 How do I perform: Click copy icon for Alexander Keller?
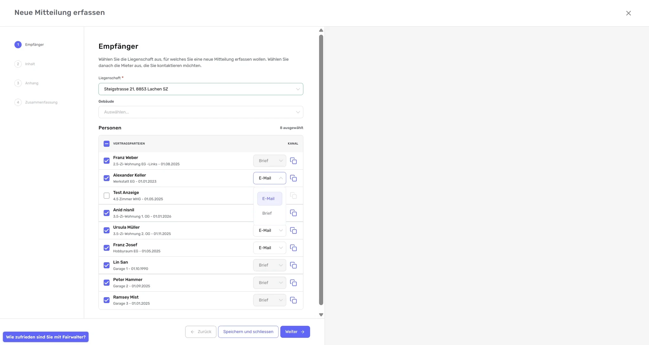click(x=293, y=178)
